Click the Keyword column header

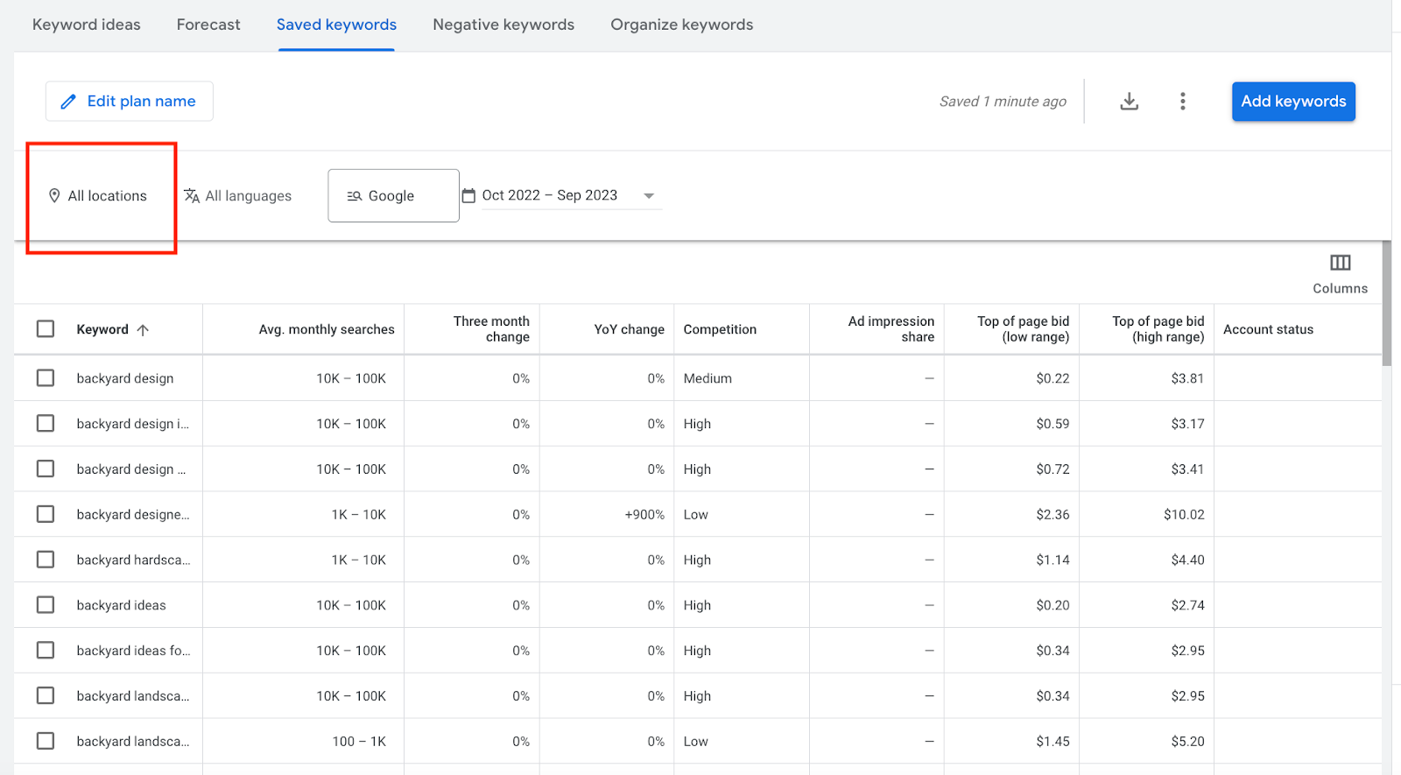coord(102,330)
